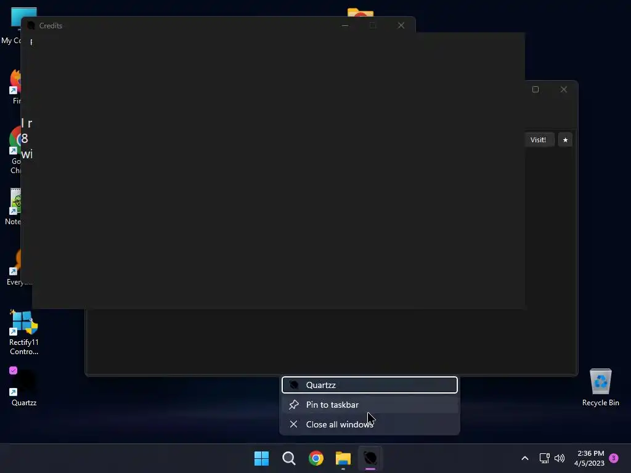Select the Quartzz desktop shortcut
This screenshot has height=473, width=631.
pyautogui.click(x=24, y=387)
